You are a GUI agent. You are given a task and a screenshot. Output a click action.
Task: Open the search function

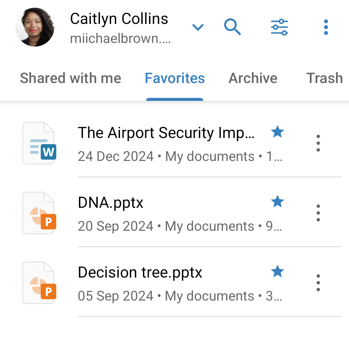coord(233,27)
